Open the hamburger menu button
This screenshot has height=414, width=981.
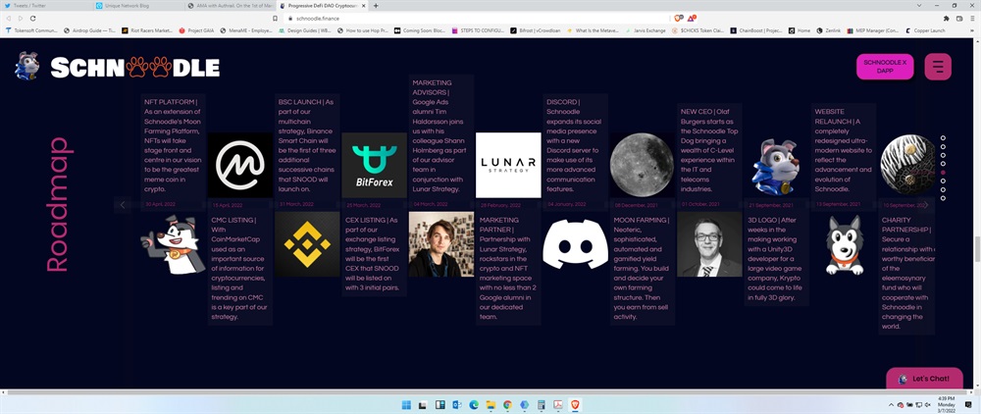coord(938,67)
